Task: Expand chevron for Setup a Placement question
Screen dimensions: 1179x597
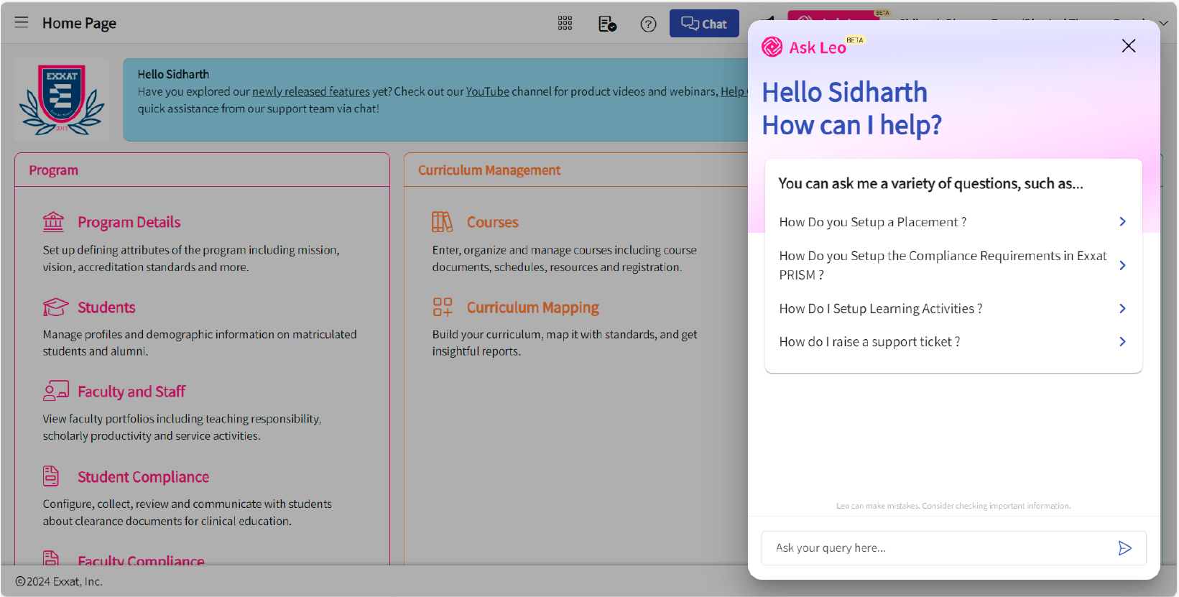Action: (1122, 221)
